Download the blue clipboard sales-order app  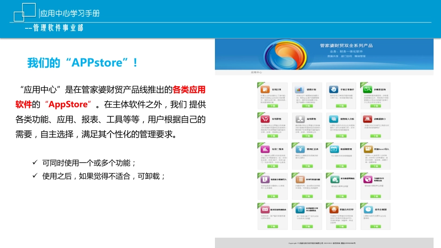(307, 226)
